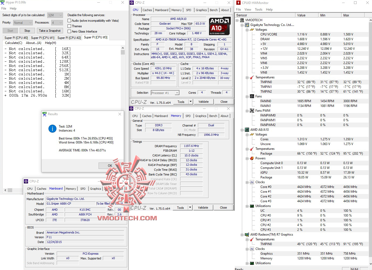Click the thermometer icon beside motherboard Temperatures

[x=252, y=77]
